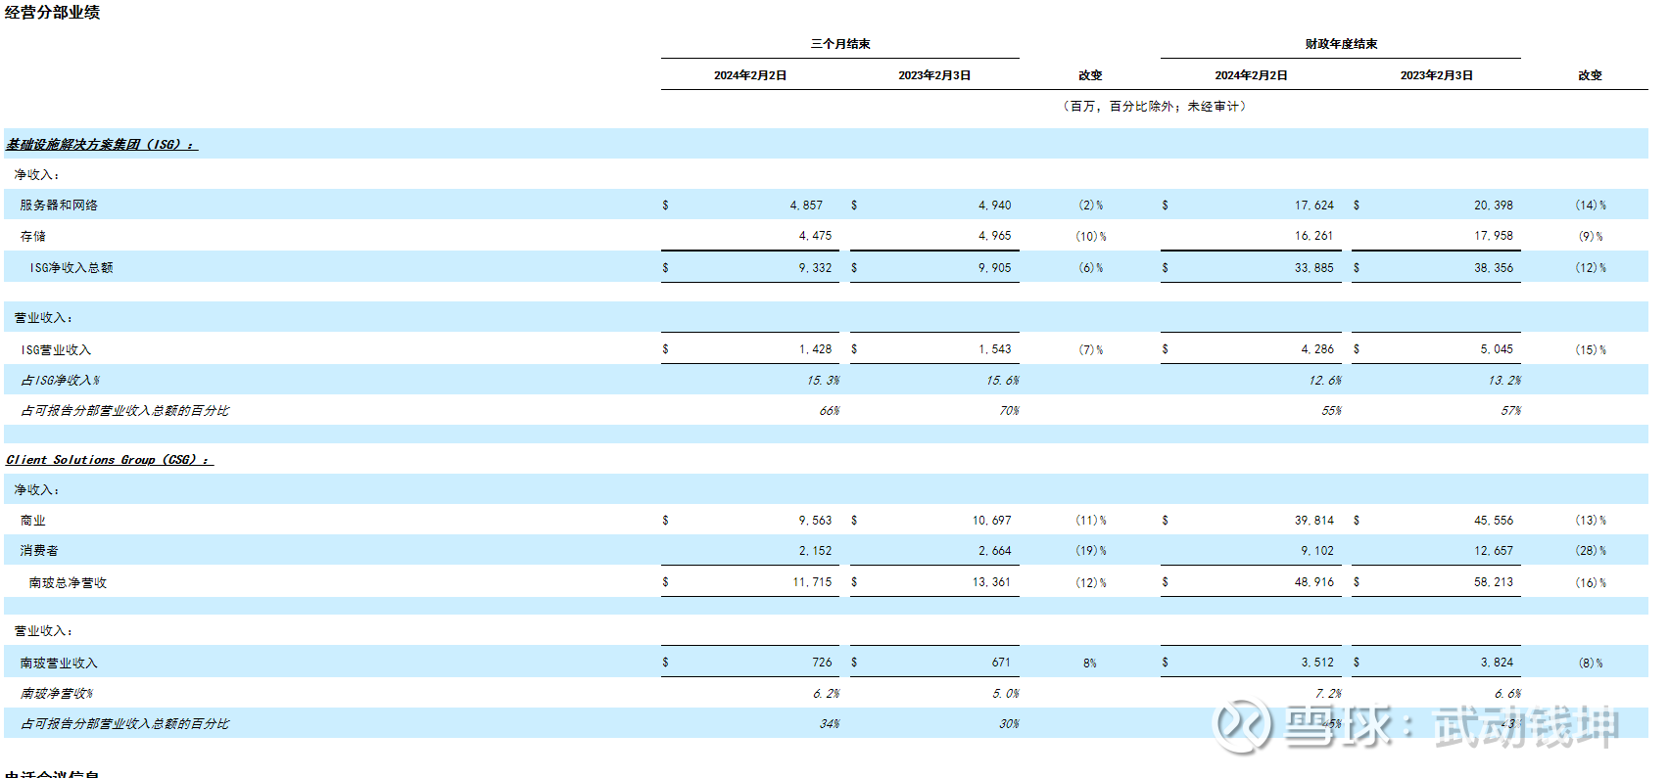The height and width of the screenshot is (778, 1669).
Task: Click the '商业' row label
Action: point(33,521)
